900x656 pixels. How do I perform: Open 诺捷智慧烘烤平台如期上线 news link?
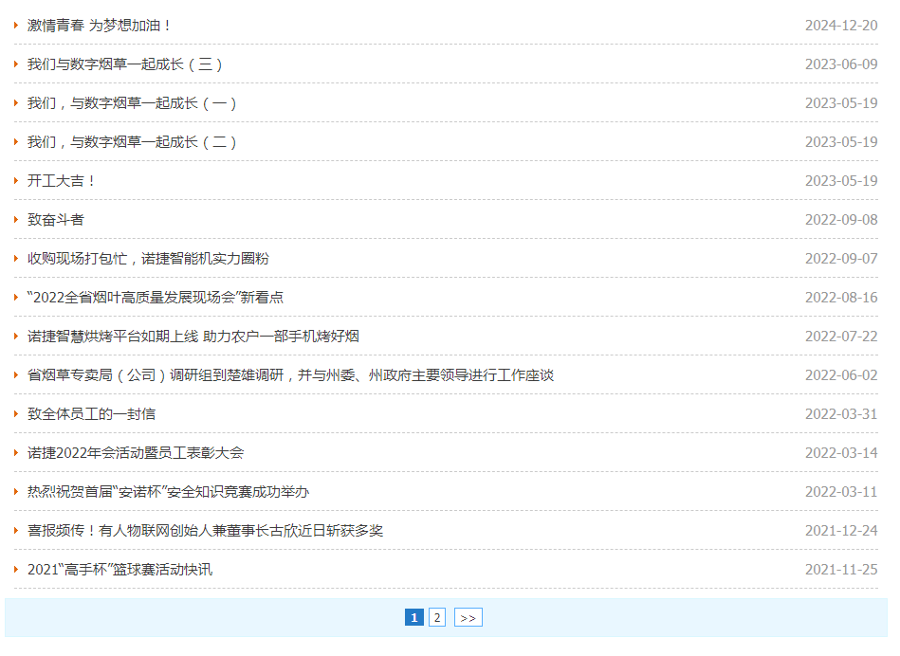pyautogui.click(x=193, y=337)
